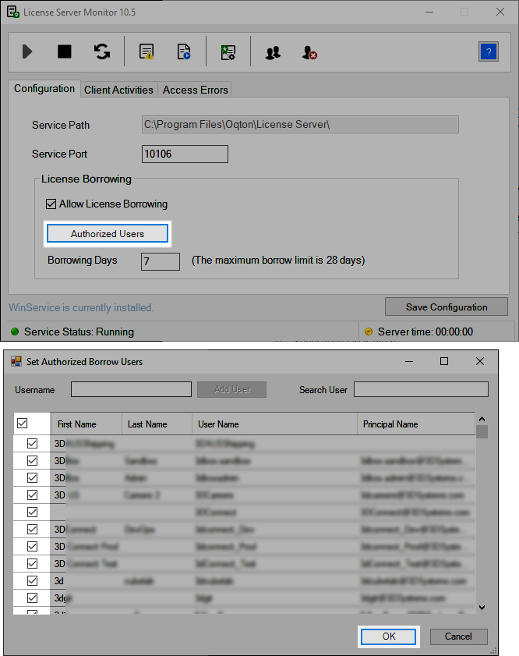Viewport: 519px width, 656px height.
Task: Confirm with OK in borrow users dialog
Action: [389, 636]
